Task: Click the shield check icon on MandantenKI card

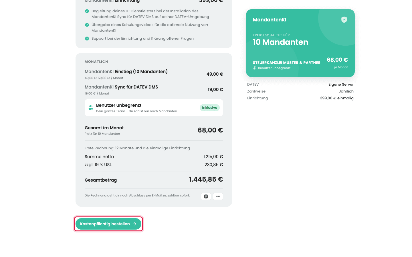Action: (x=344, y=20)
